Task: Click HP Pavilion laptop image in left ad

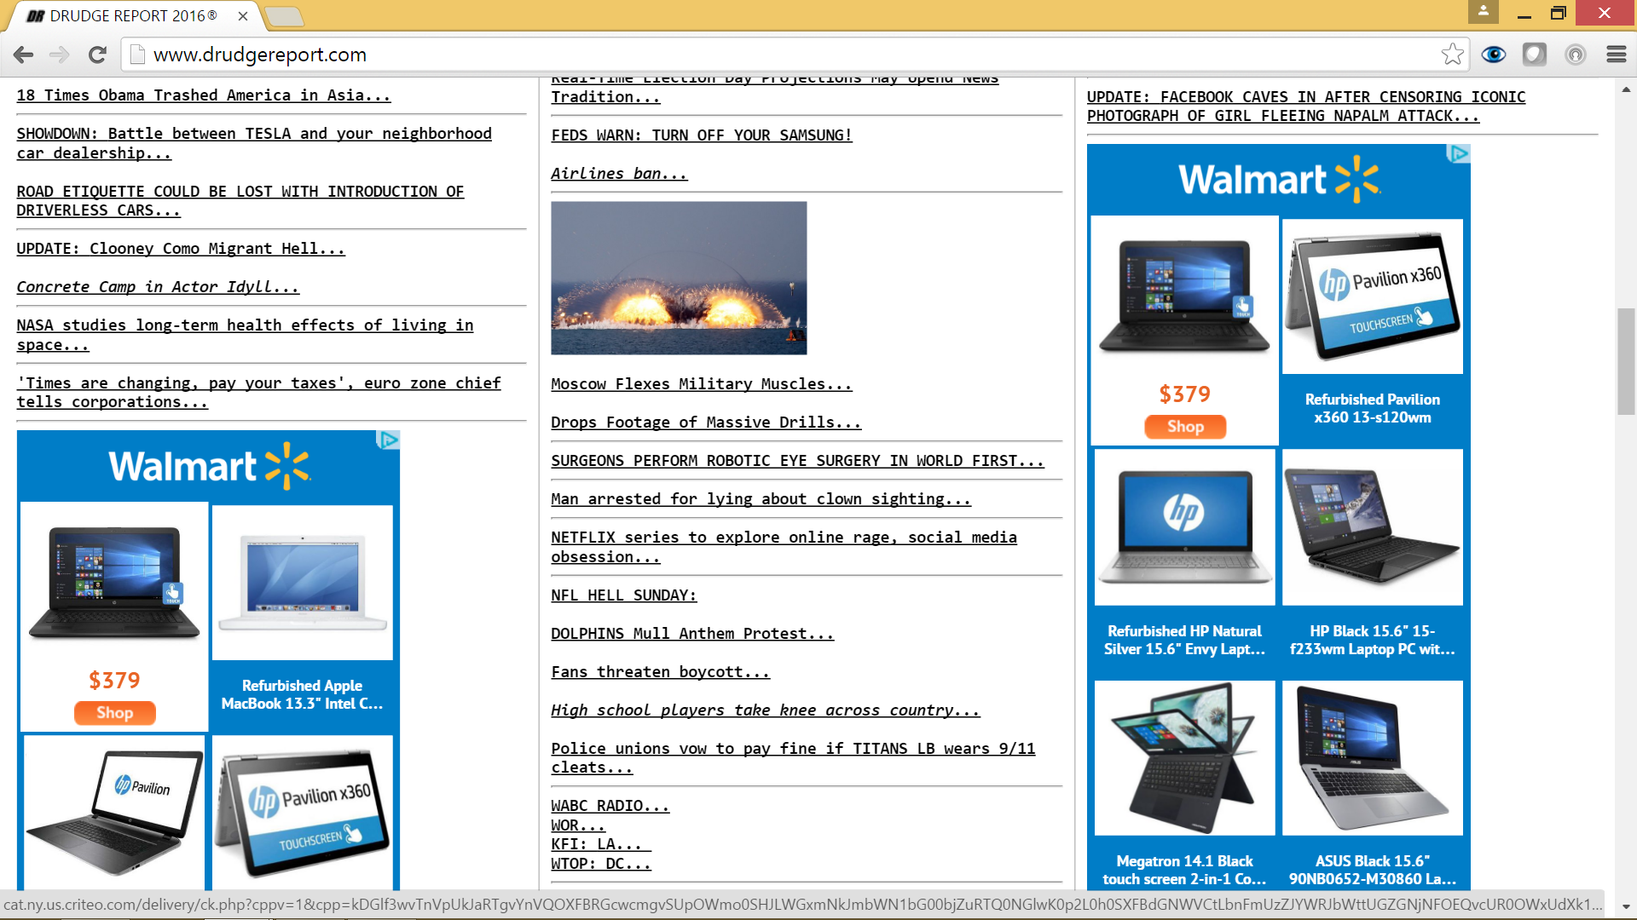Action: (x=114, y=814)
